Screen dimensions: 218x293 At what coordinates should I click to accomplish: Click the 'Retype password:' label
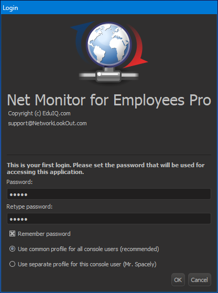click(29, 207)
